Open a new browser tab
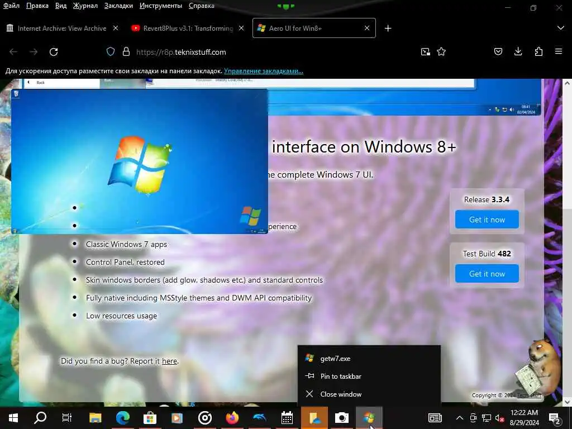Screen dimensions: 572x429 point(388,28)
